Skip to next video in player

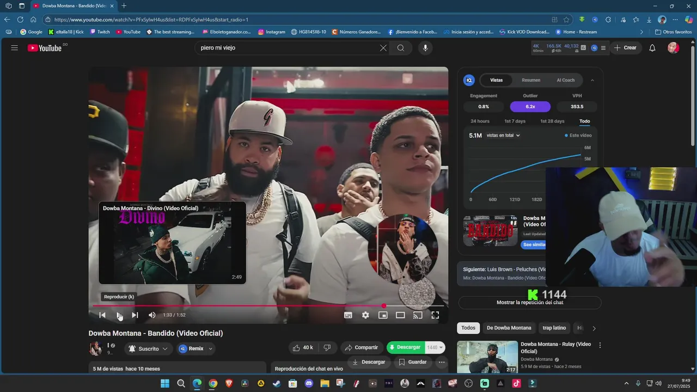coord(135,315)
